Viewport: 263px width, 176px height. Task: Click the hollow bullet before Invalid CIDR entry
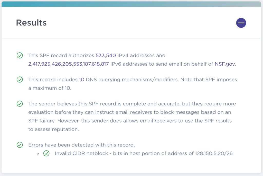coord(38,153)
